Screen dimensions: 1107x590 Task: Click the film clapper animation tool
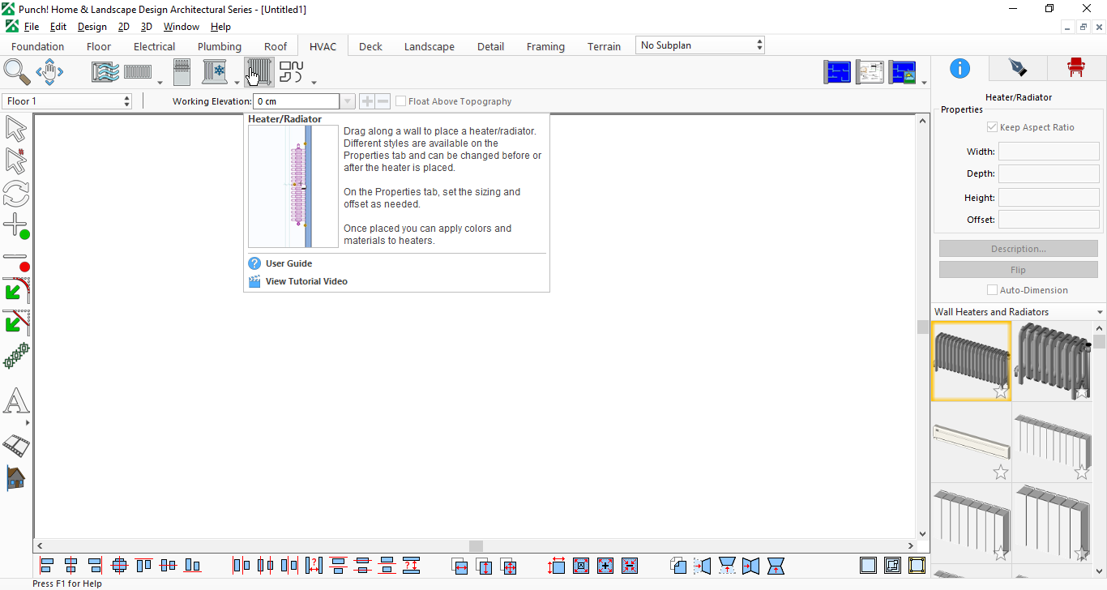[x=16, y=445]
